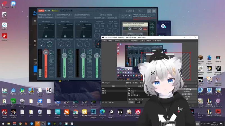
Task: Click shopping cart icon left of Voicemeeter
Action: [x=35, y=41]
